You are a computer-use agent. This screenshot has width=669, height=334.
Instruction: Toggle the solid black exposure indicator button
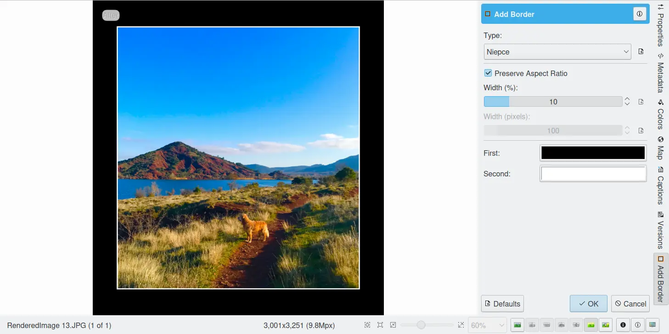point(623,325)
